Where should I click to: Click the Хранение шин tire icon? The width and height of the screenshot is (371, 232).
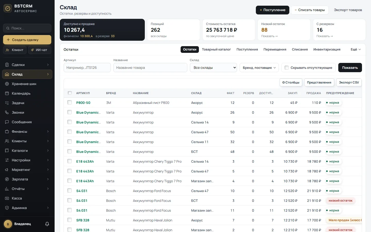7,84
